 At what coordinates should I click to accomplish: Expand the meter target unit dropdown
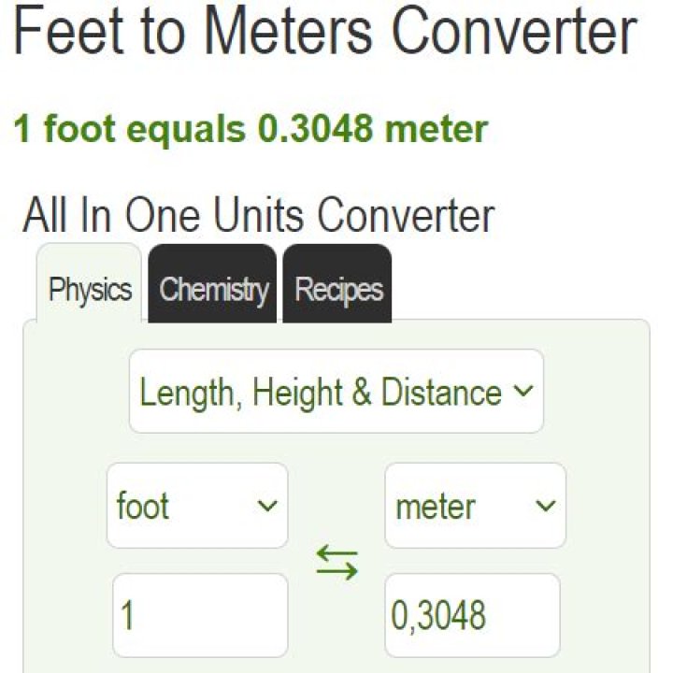tap(475, 506)
